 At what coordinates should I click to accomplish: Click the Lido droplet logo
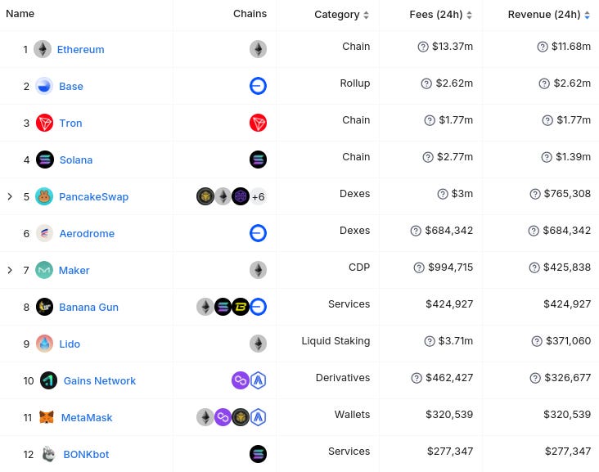(x=44, y=344)
